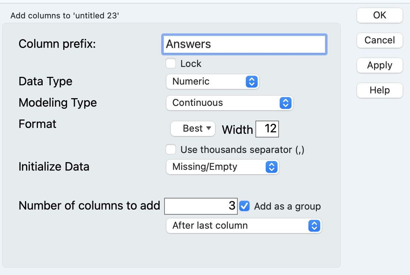Open the Initialize Data Missing/Empty dropdown
Viewport: 410px width, 275px height.
pos(222,167)
